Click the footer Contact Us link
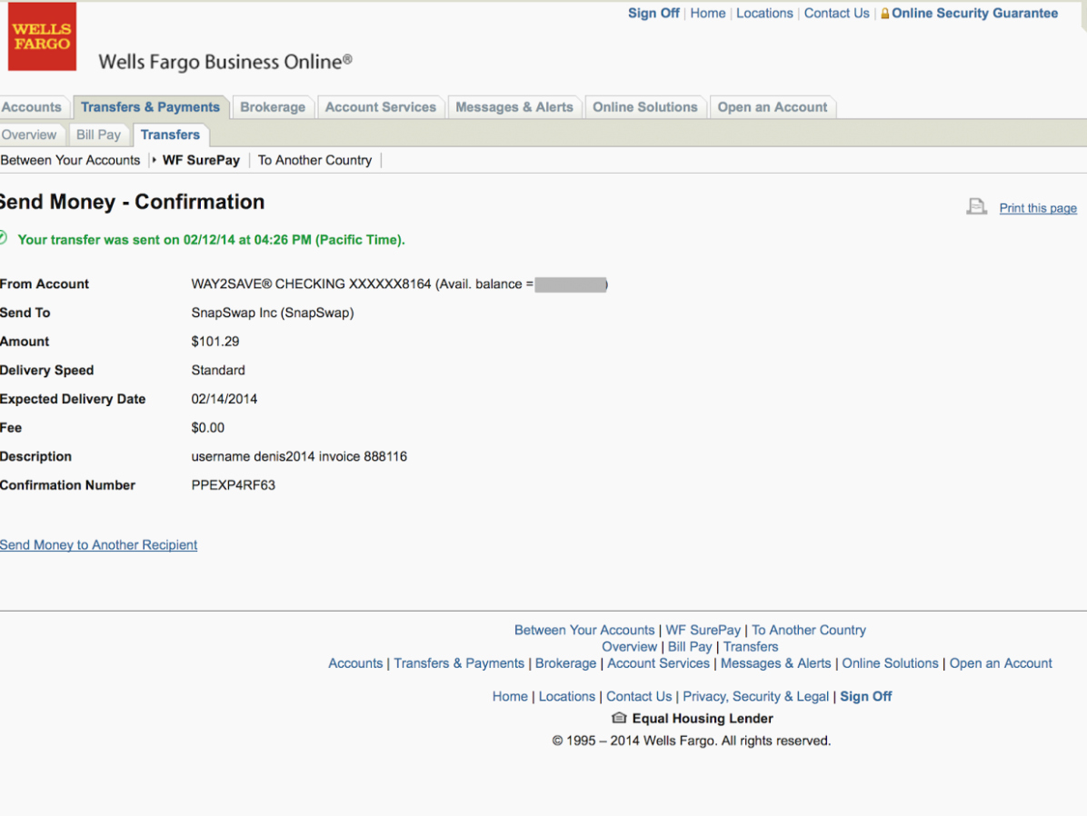The image size is (1087, 816). [x=639, y=697]
